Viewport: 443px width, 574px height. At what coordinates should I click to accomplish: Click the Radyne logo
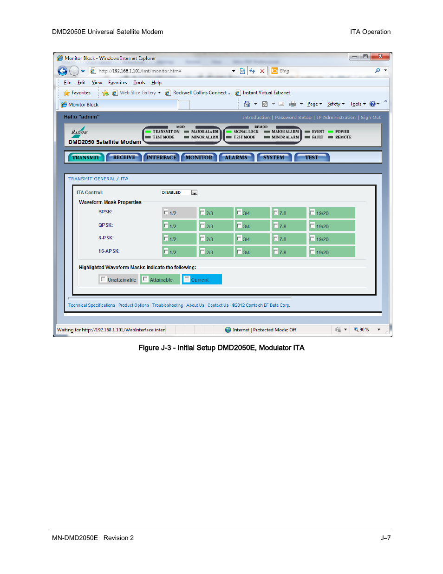coord(80,132)
